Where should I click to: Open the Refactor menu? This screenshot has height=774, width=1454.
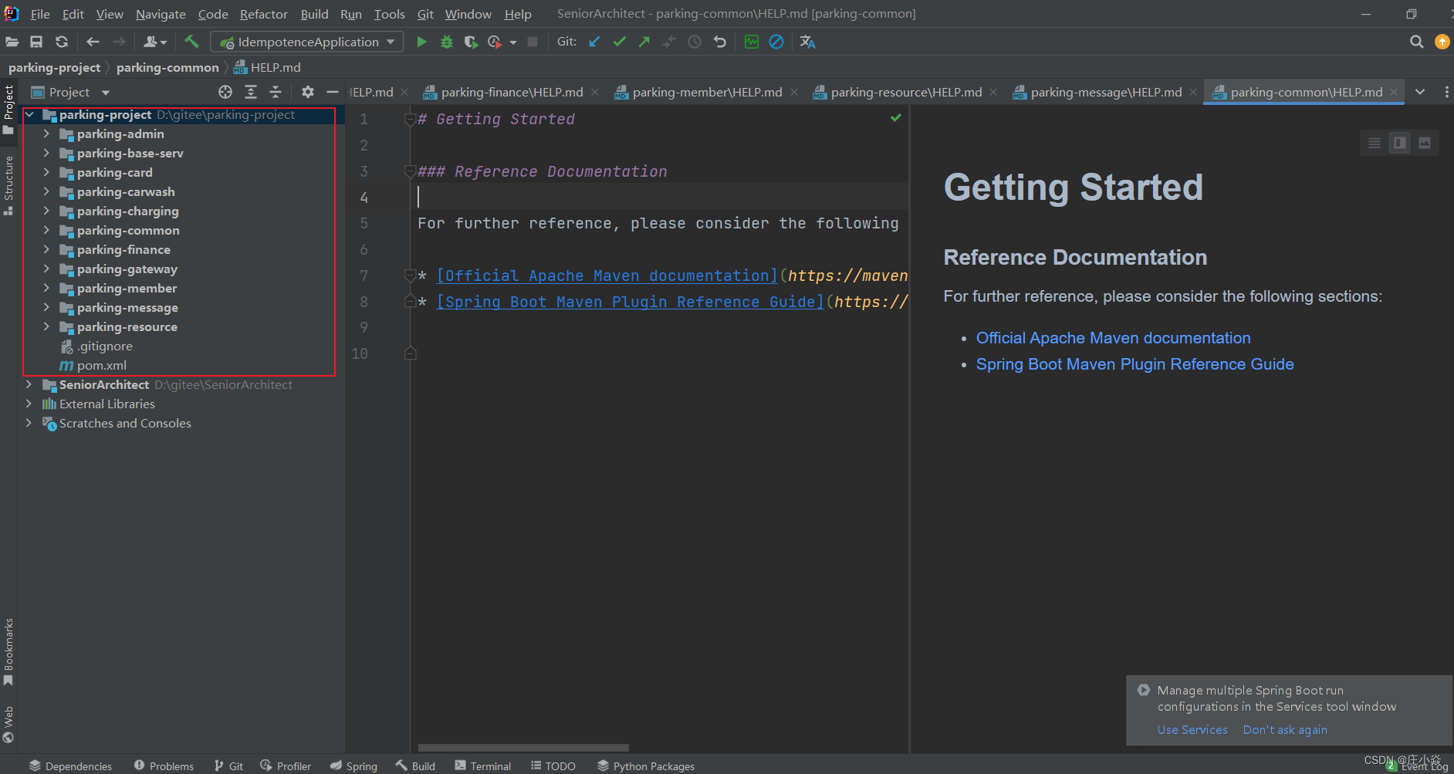click(263, 14)
